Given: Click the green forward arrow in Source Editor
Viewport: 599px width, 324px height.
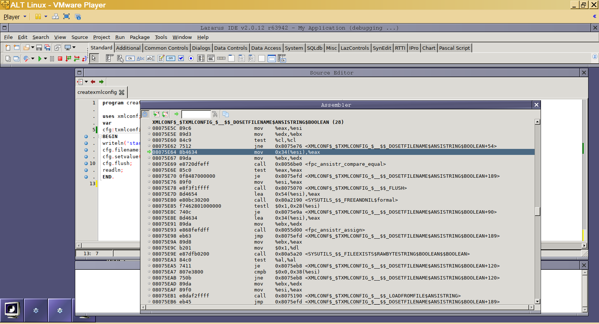Looking at the screenshot, I should point(101,82).
